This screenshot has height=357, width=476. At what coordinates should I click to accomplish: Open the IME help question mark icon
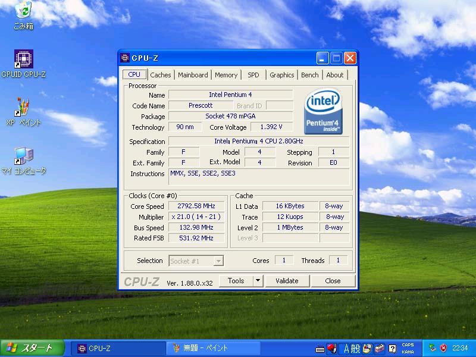392,349
